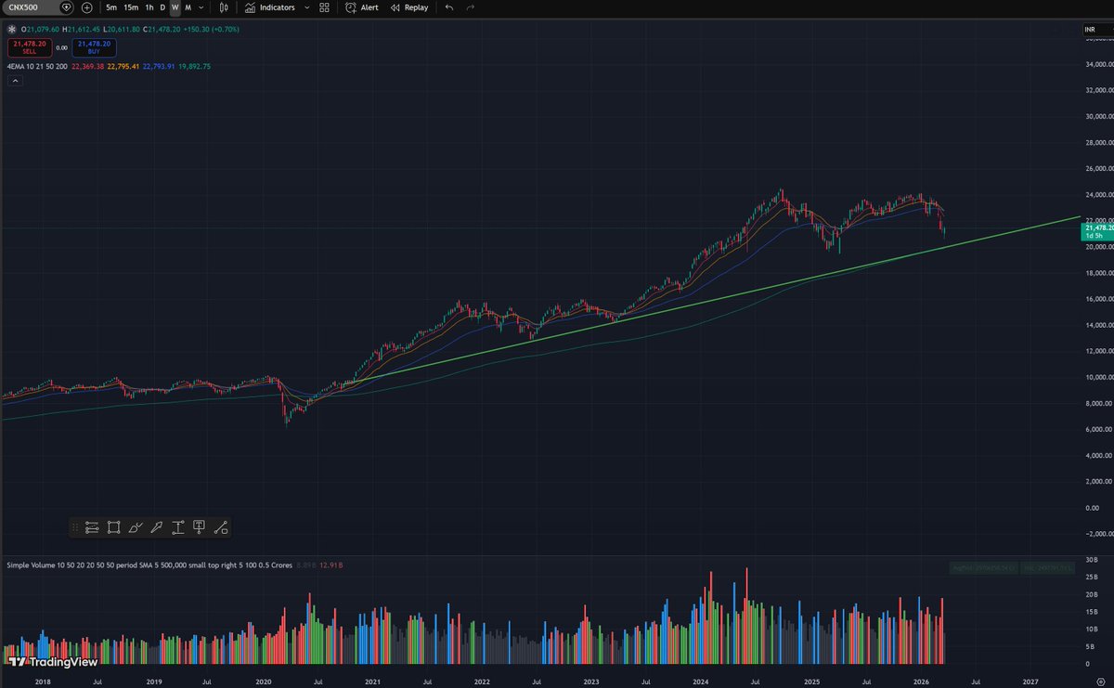Start bar Replay mode
The width and height of the screenshot is (1114, 688).
[x=409, y=7]
